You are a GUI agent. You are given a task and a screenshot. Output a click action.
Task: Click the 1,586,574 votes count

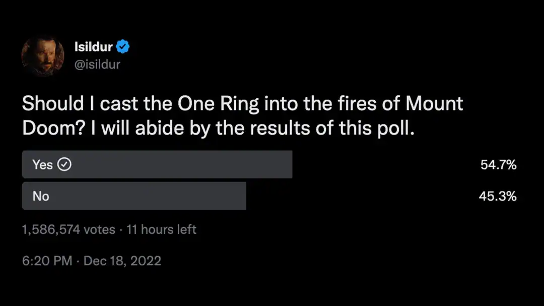[x=69, y=229]
